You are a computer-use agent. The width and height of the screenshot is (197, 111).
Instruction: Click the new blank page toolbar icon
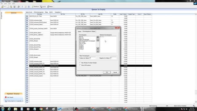coord(8,6)
